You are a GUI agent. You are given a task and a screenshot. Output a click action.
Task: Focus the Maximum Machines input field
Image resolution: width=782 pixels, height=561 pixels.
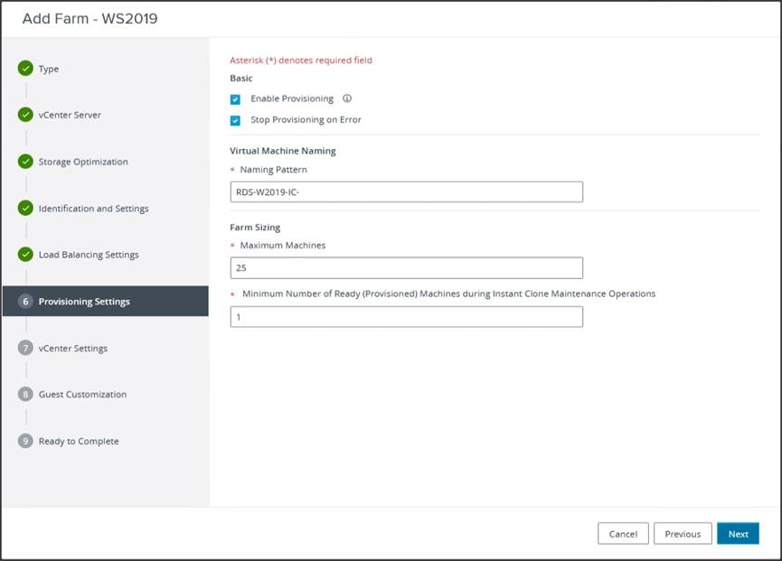[406, 268]
